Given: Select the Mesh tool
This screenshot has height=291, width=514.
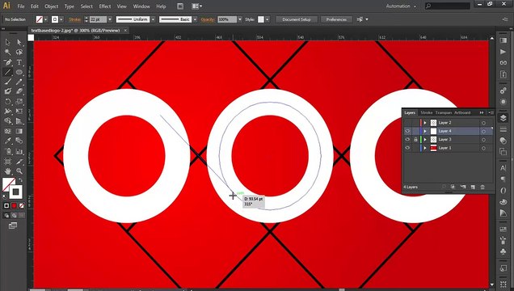Looking at the screenshot, I should tap(8, 131).
